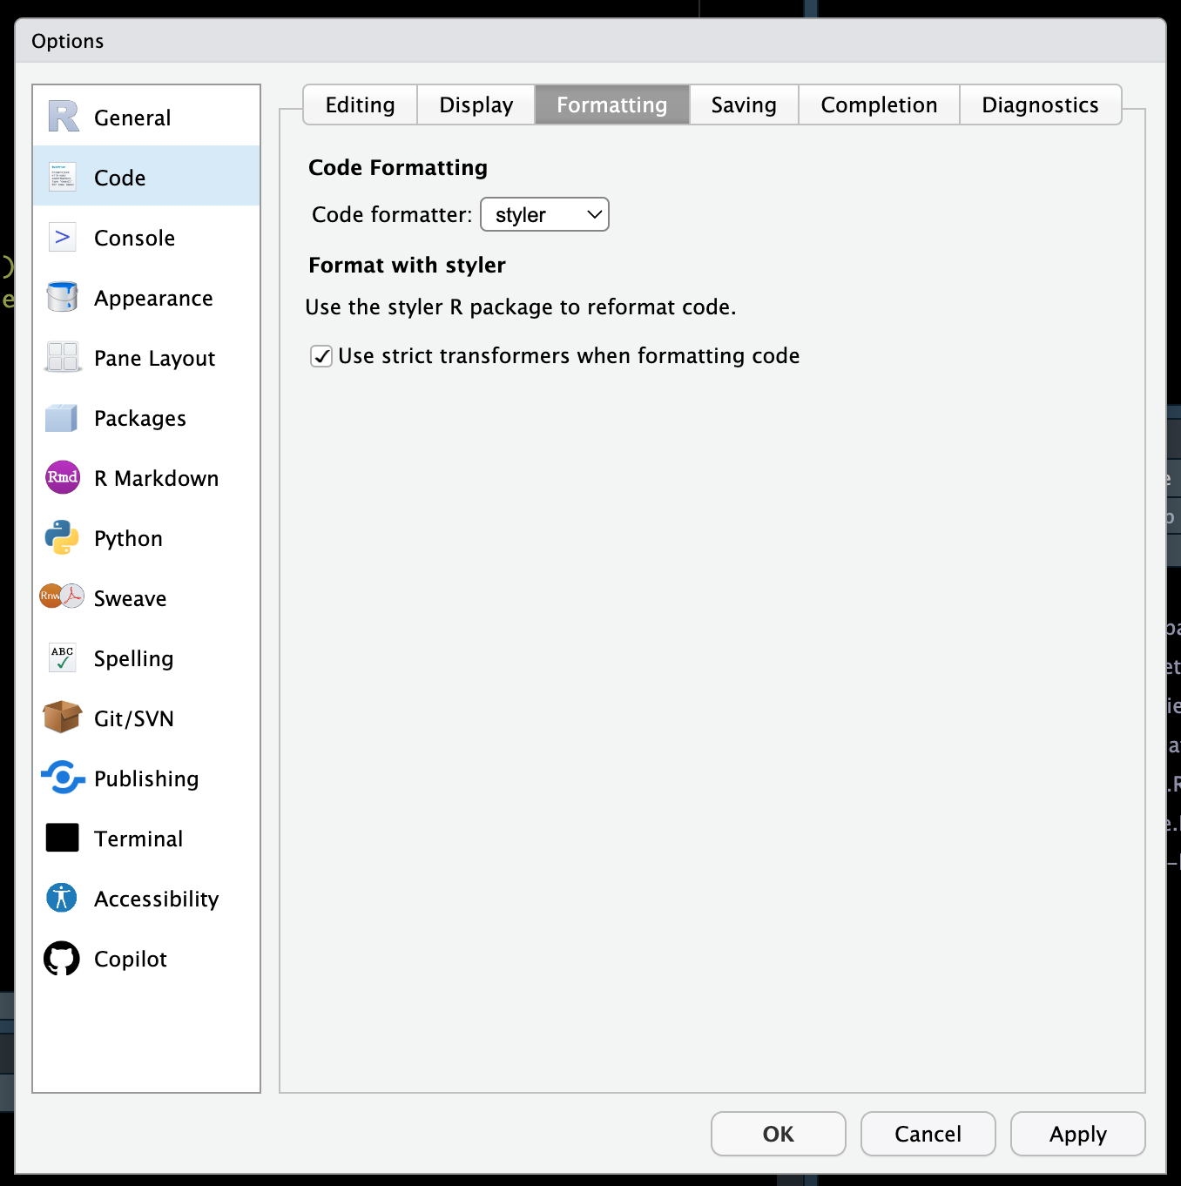Select the Spelling list entry

pyautogui.click(x=133, y=658)
